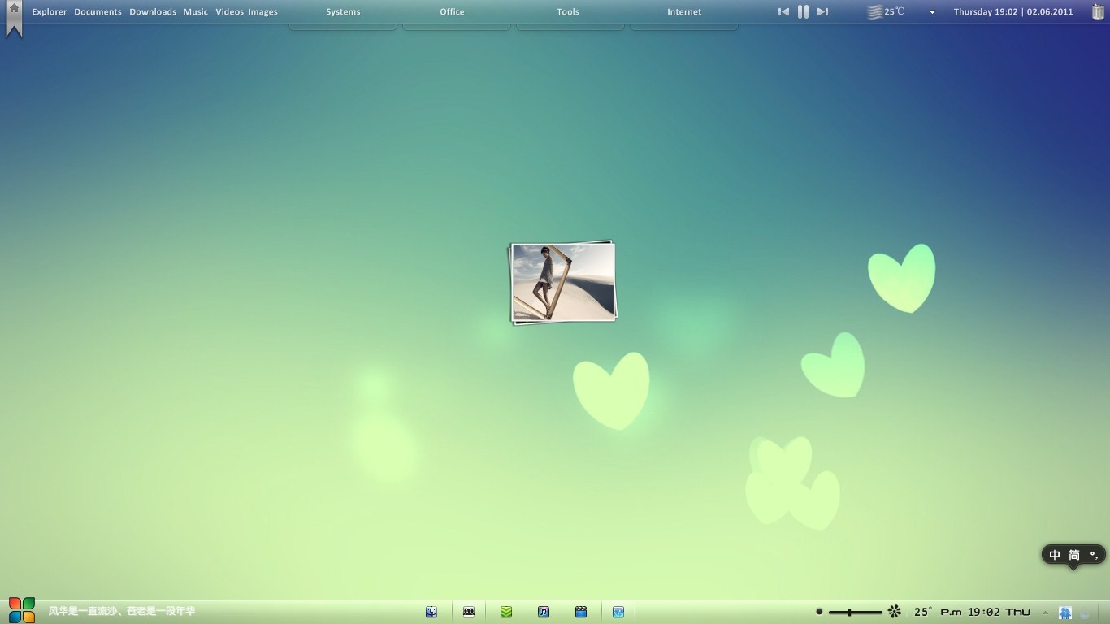Image resolution: width=1110 pixels, height=624 pixels.
Task: Open the Internet menu tab
Action: point(684,12)
